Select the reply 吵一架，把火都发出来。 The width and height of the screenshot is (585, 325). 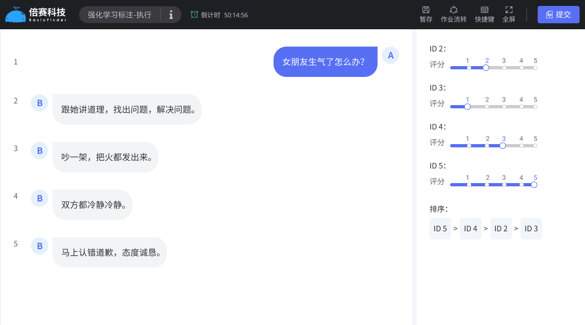tap(105, 157)
